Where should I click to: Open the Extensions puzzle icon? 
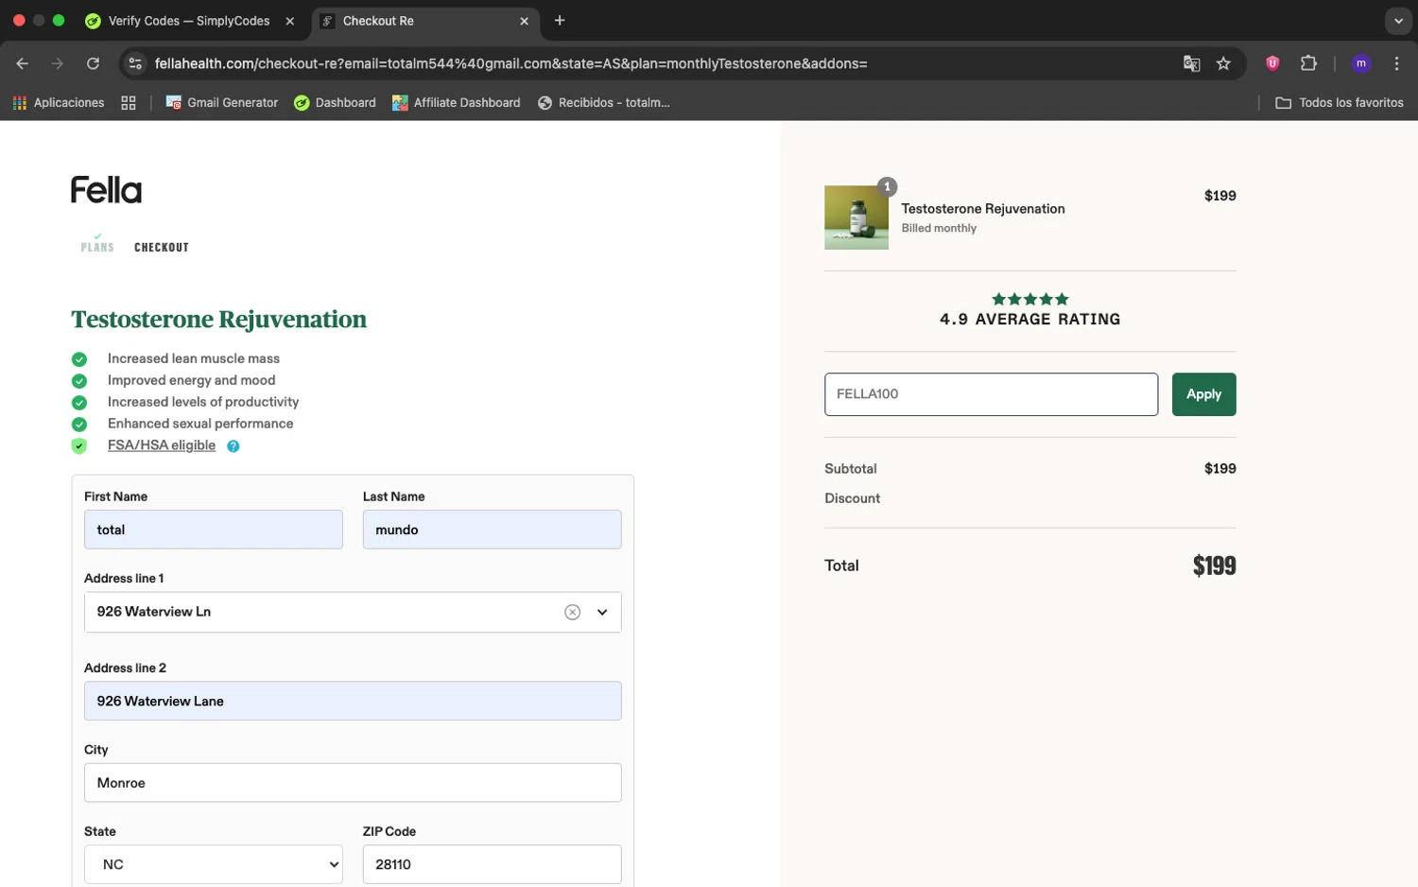tap(1308, 63)
